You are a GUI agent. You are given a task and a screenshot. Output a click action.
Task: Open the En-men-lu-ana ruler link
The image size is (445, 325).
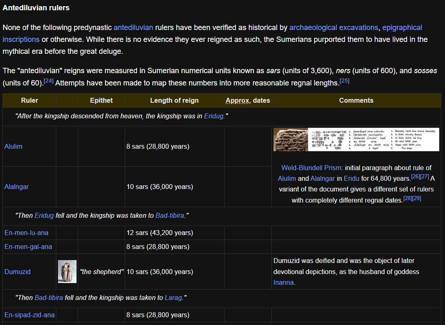26,233
